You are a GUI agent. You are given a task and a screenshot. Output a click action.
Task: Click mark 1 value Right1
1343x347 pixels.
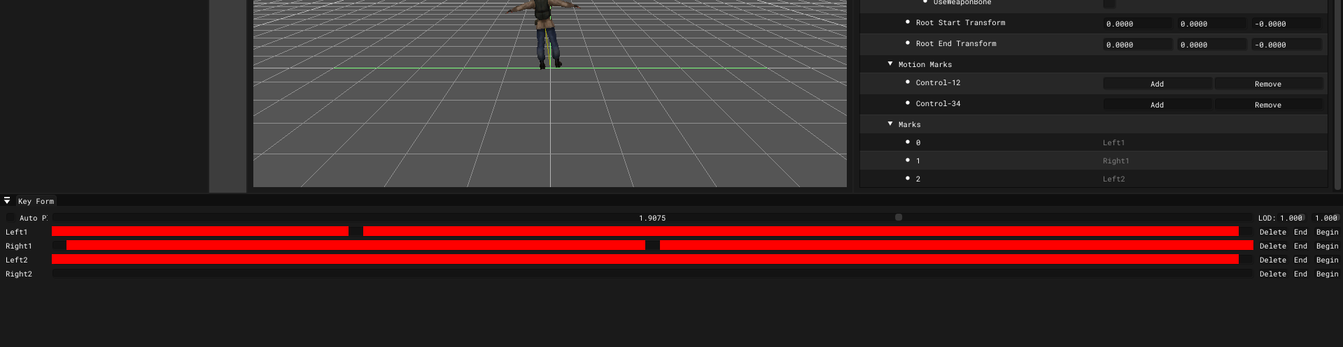coord(1116,161)
